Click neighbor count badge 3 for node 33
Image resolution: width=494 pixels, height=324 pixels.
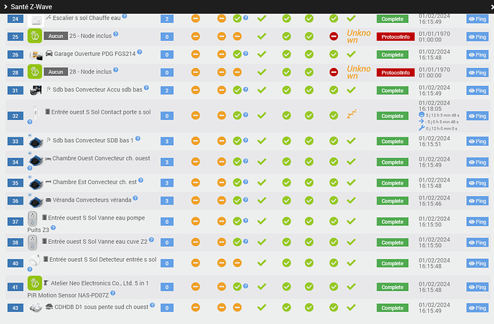pos(167,142)
